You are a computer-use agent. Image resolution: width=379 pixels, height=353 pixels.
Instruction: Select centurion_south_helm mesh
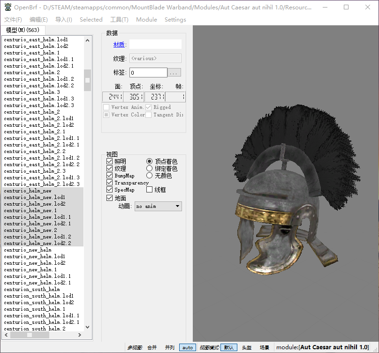coord(32,289)
